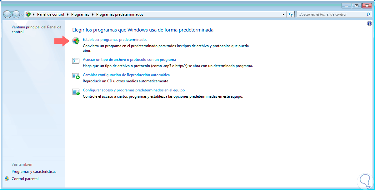Click the Refresh button beside address bar
Viewport: 375px width, 190px height.
click(x=291, y=14)
